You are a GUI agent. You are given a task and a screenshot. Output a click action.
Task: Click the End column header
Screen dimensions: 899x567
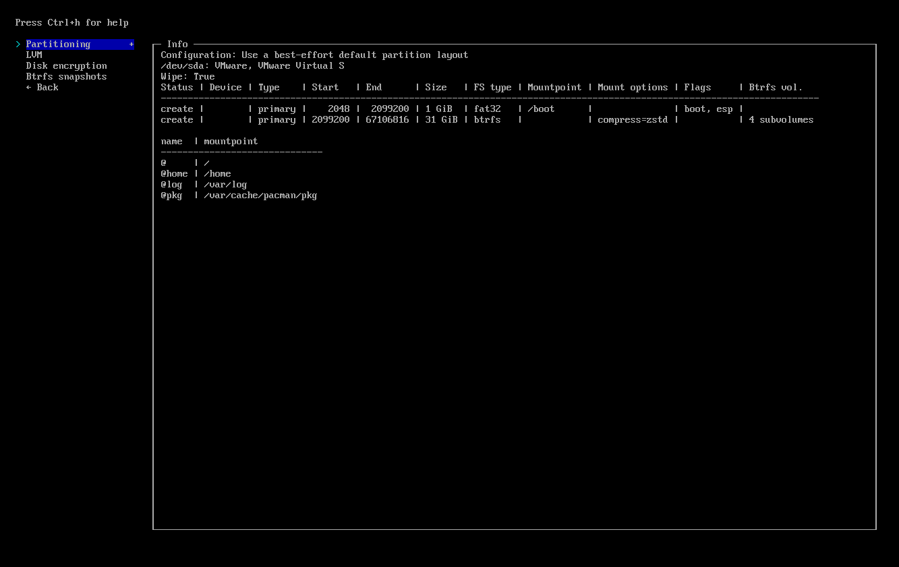coord(374,87)
